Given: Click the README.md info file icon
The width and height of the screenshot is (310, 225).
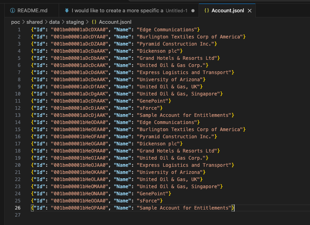Looking at the screenshot, I should (x=13, y=11).
